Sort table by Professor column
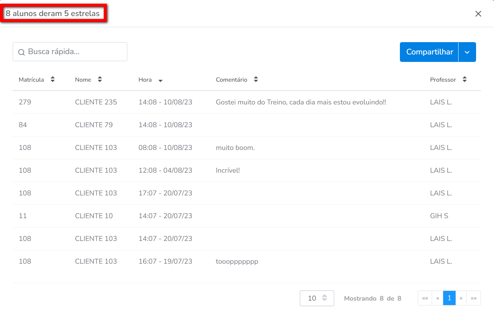The width and height of the screenshot is (494, 317). click(x=465, y=79)
